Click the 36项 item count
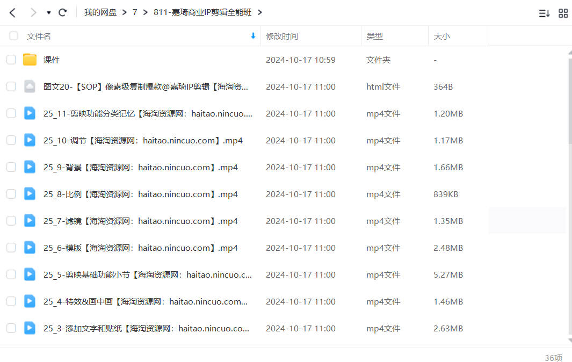Image resolution: width=572 pixels, height=362 pixels. click(x=553, y=358)
